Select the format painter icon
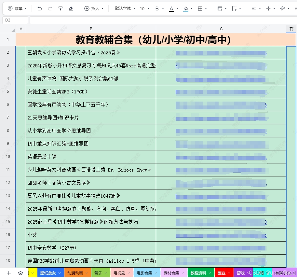The width and height of the screenshot is (297, 278). [61, 8]
